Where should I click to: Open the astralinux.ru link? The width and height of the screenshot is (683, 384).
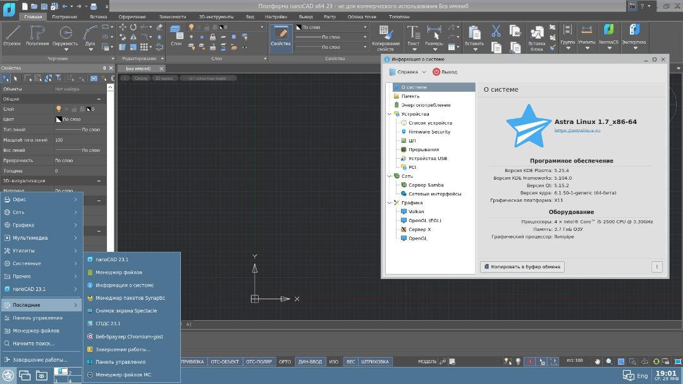[577, 130]
